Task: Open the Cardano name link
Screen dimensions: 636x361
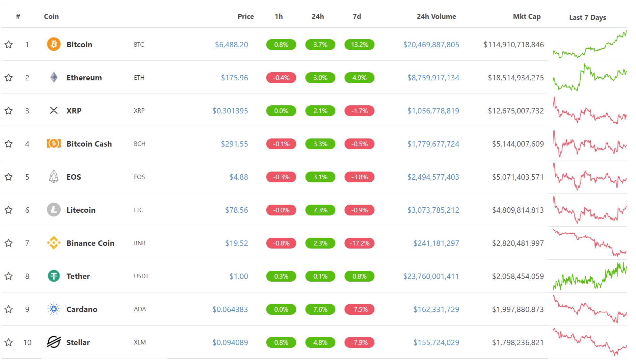Action: (82, 309)
